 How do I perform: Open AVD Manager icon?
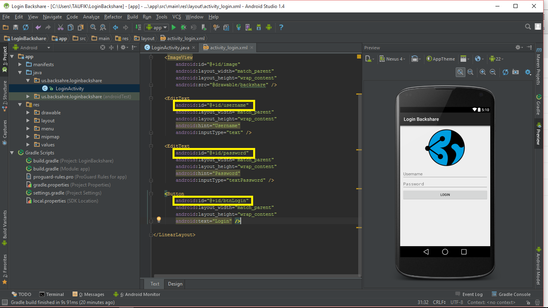coord(249,27)
